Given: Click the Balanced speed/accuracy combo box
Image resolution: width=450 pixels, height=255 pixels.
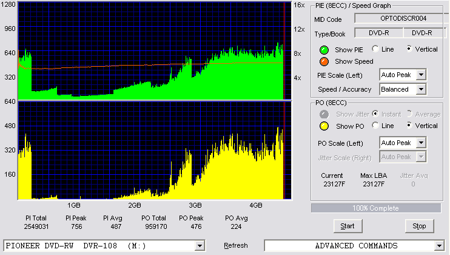Looking at the screenshot, I should click(403, 89).
